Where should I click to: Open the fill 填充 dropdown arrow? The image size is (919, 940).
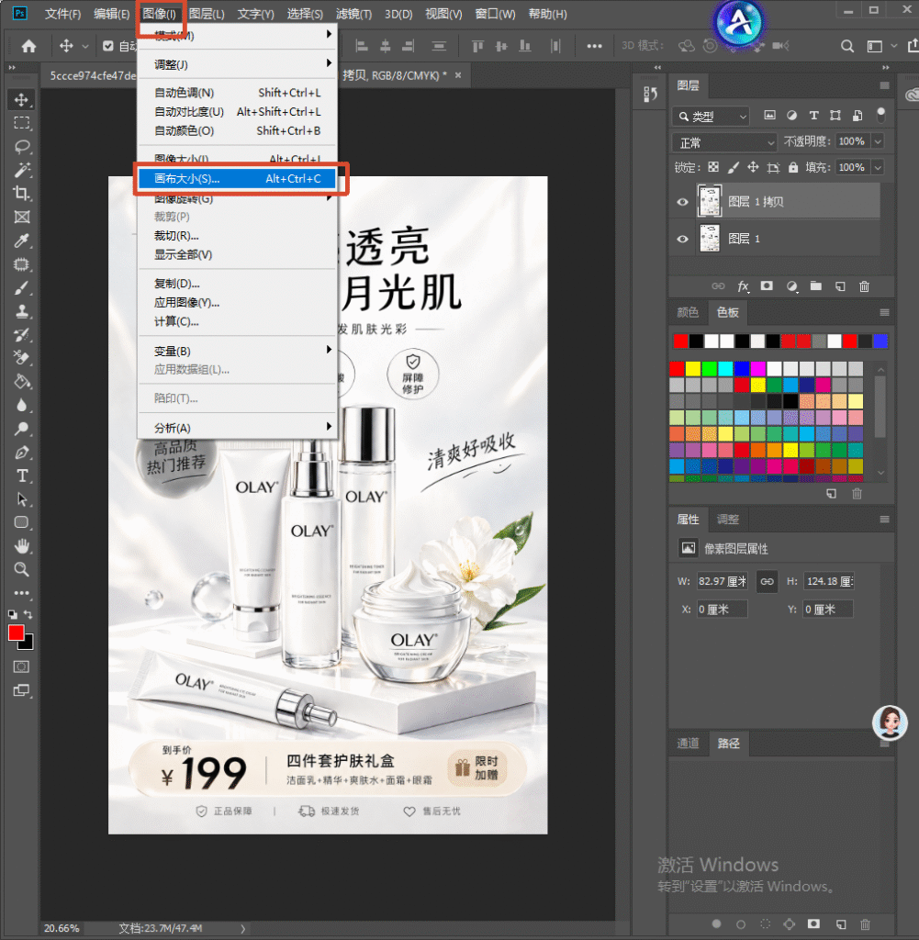[x=878, y=167]
